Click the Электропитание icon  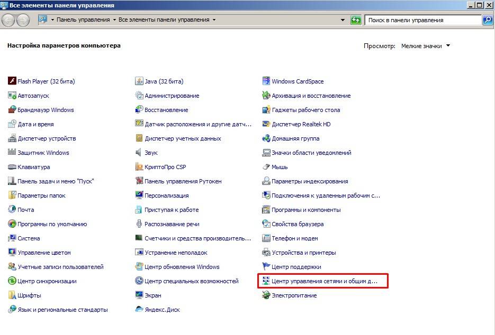(267, 295)
